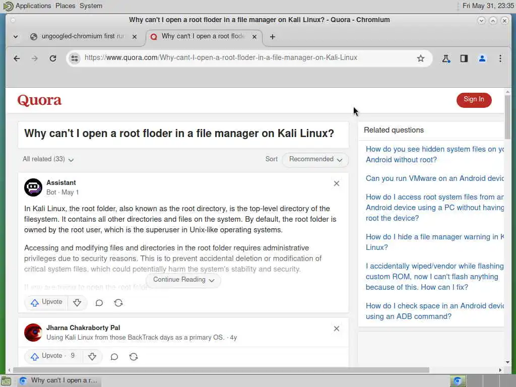Dismiss the Assistant answer with X
516x387 pixels.
tap(337, 183)
